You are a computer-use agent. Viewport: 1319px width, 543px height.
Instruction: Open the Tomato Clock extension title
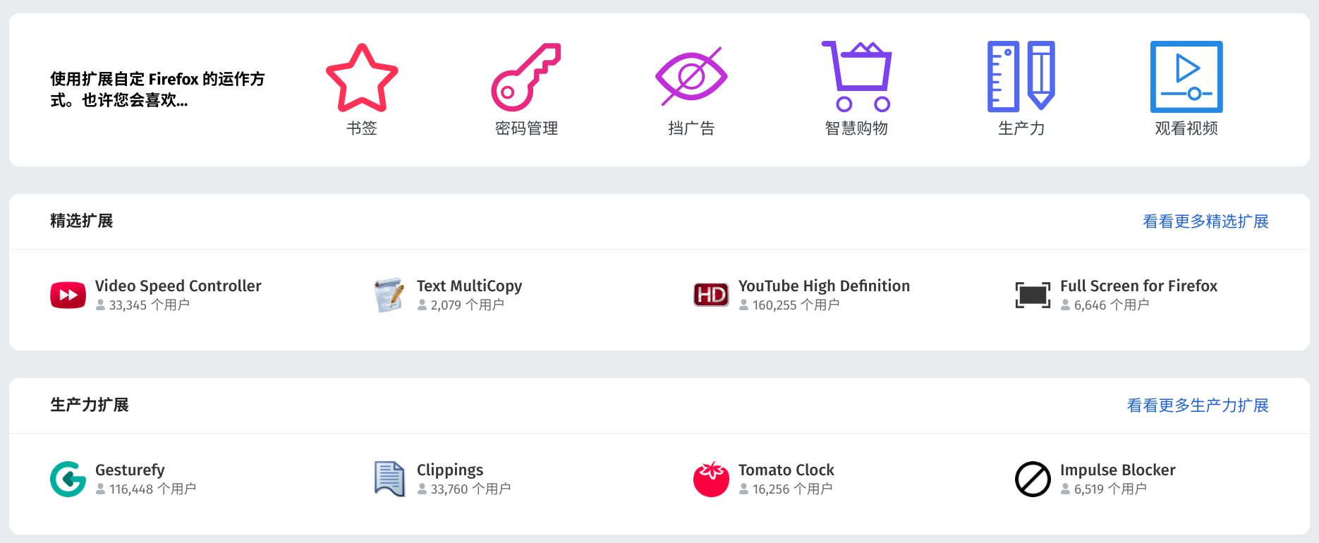tap(786, 470)
